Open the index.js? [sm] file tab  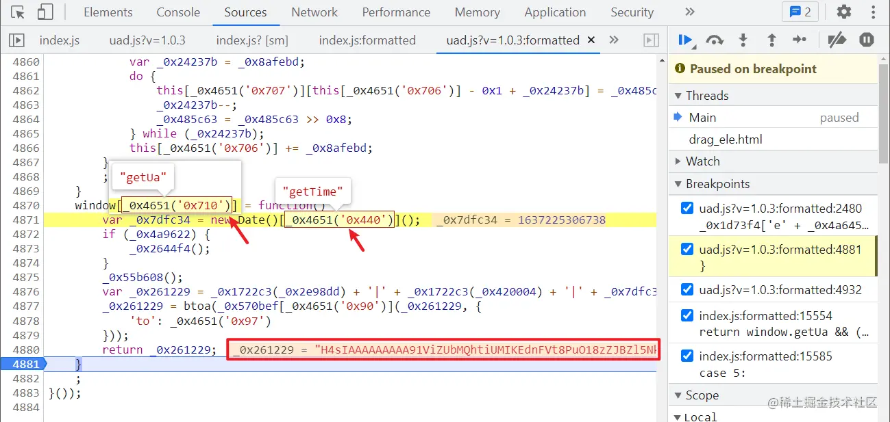click(x=252, y=40)
